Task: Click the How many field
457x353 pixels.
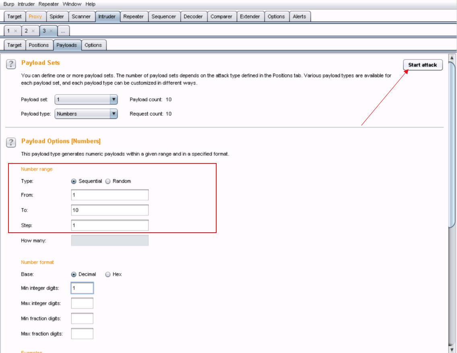Action: tap(110, 241)
